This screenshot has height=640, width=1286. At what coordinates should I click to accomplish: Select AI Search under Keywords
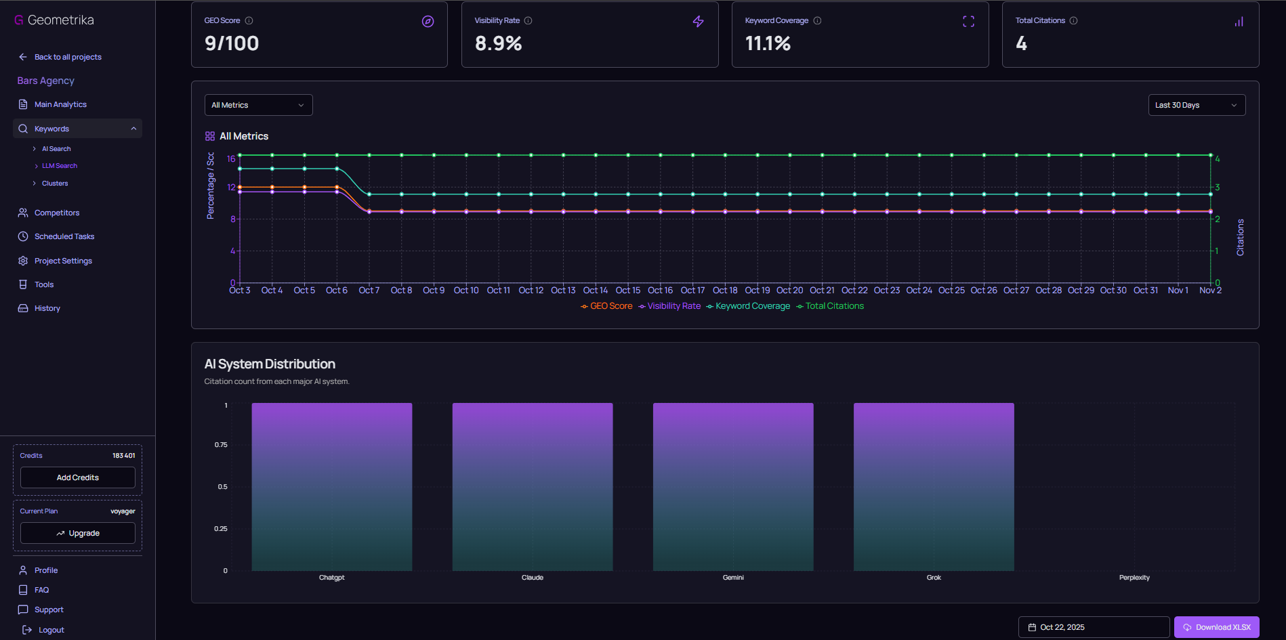tap(56, 148)
